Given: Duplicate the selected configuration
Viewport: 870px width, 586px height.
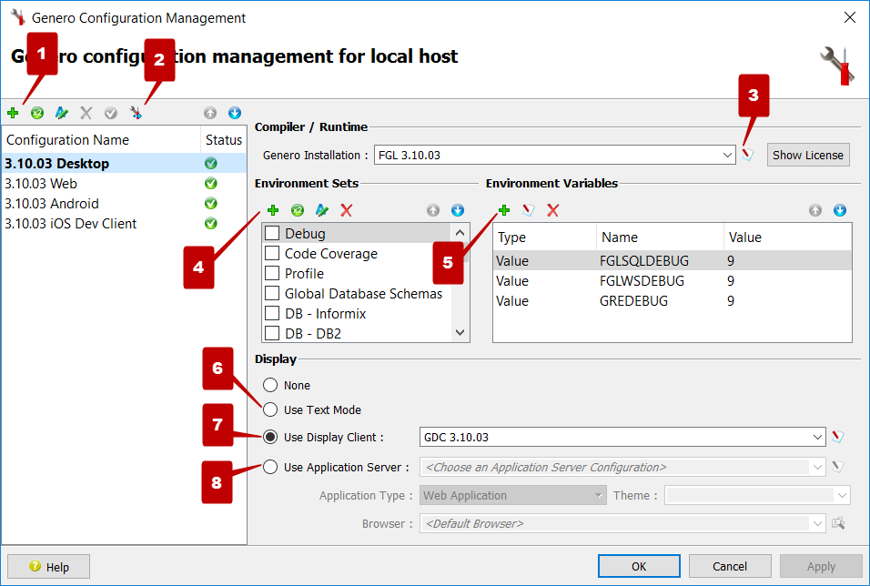Looking at the screenshot, I should point(37,113).
